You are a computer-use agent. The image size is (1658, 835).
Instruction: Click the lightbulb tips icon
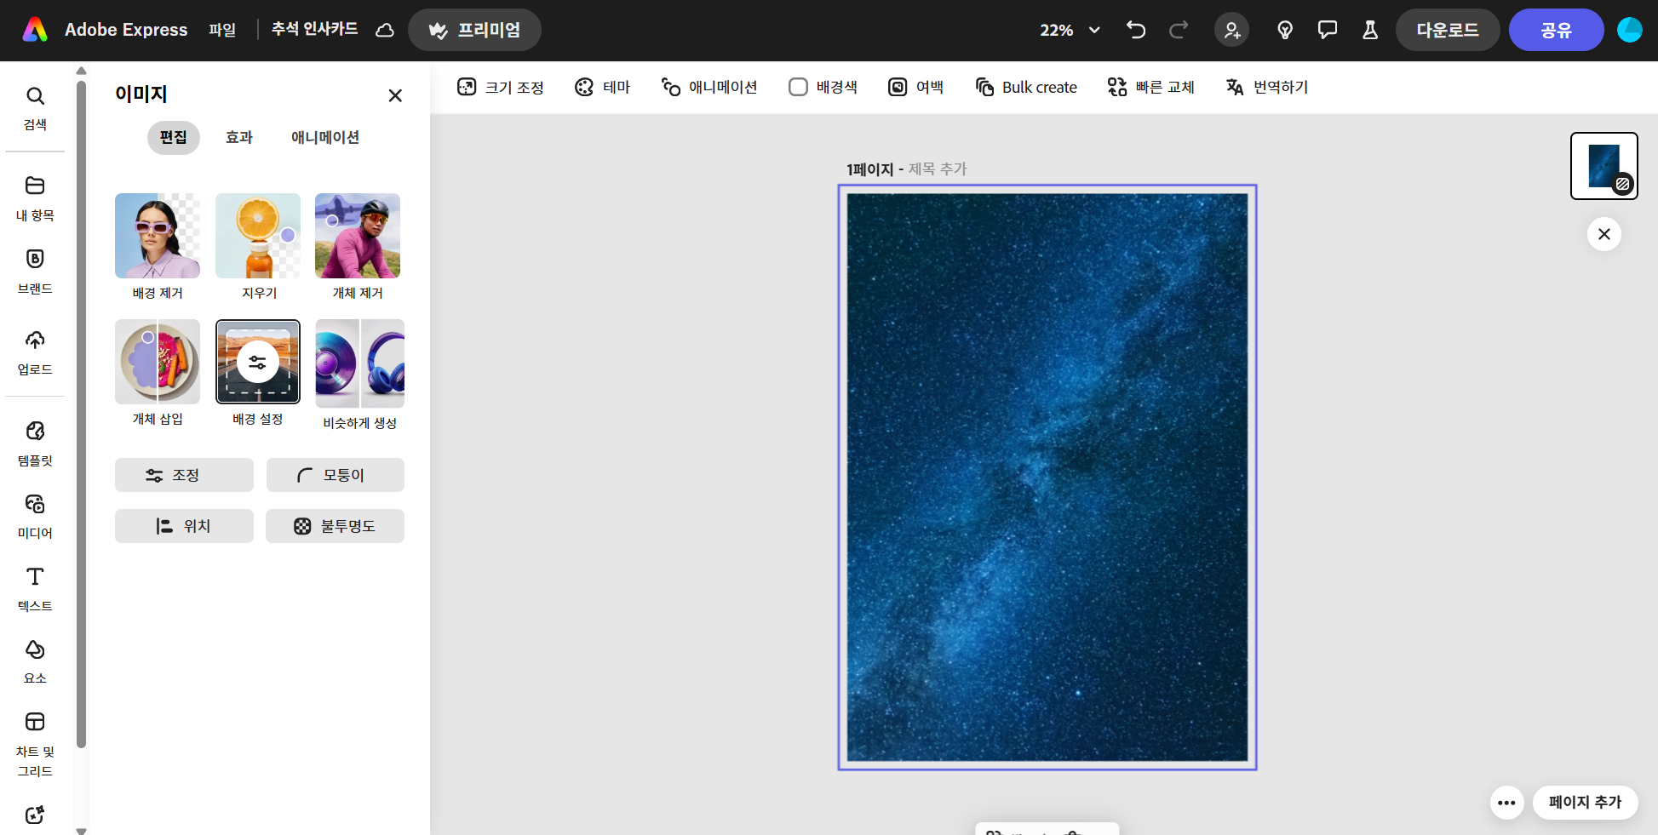tap(1285, 30)
